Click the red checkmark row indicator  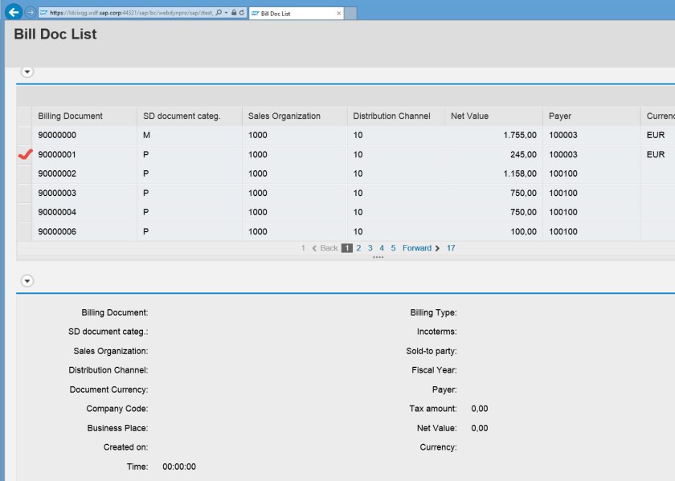click(25, 154)
